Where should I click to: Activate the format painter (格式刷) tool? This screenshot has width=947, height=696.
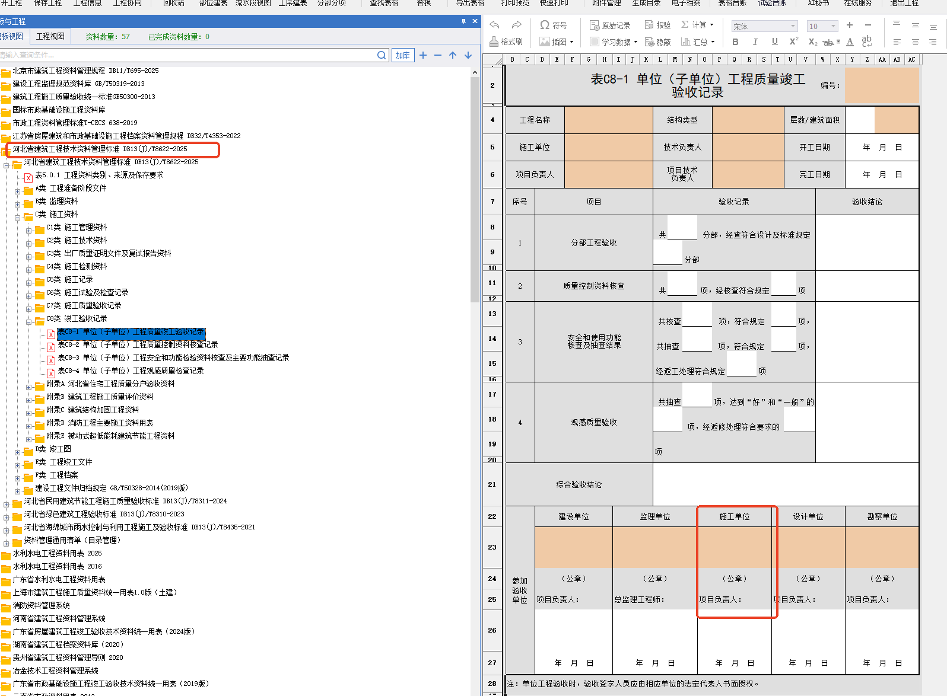[506, 41]
